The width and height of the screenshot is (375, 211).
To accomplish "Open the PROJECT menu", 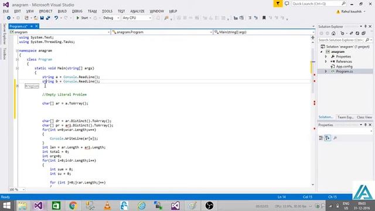I will click(x=46, y=11).
